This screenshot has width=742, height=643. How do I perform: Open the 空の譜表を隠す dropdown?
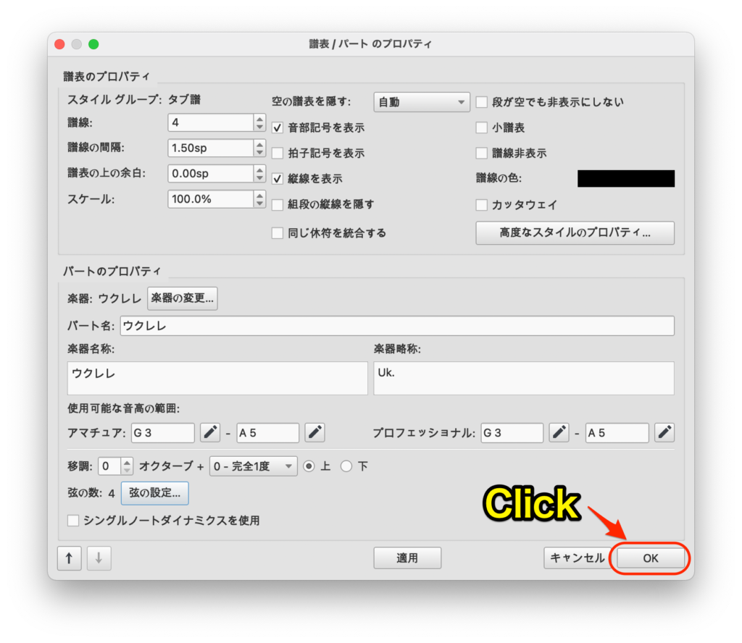point(422,102)
